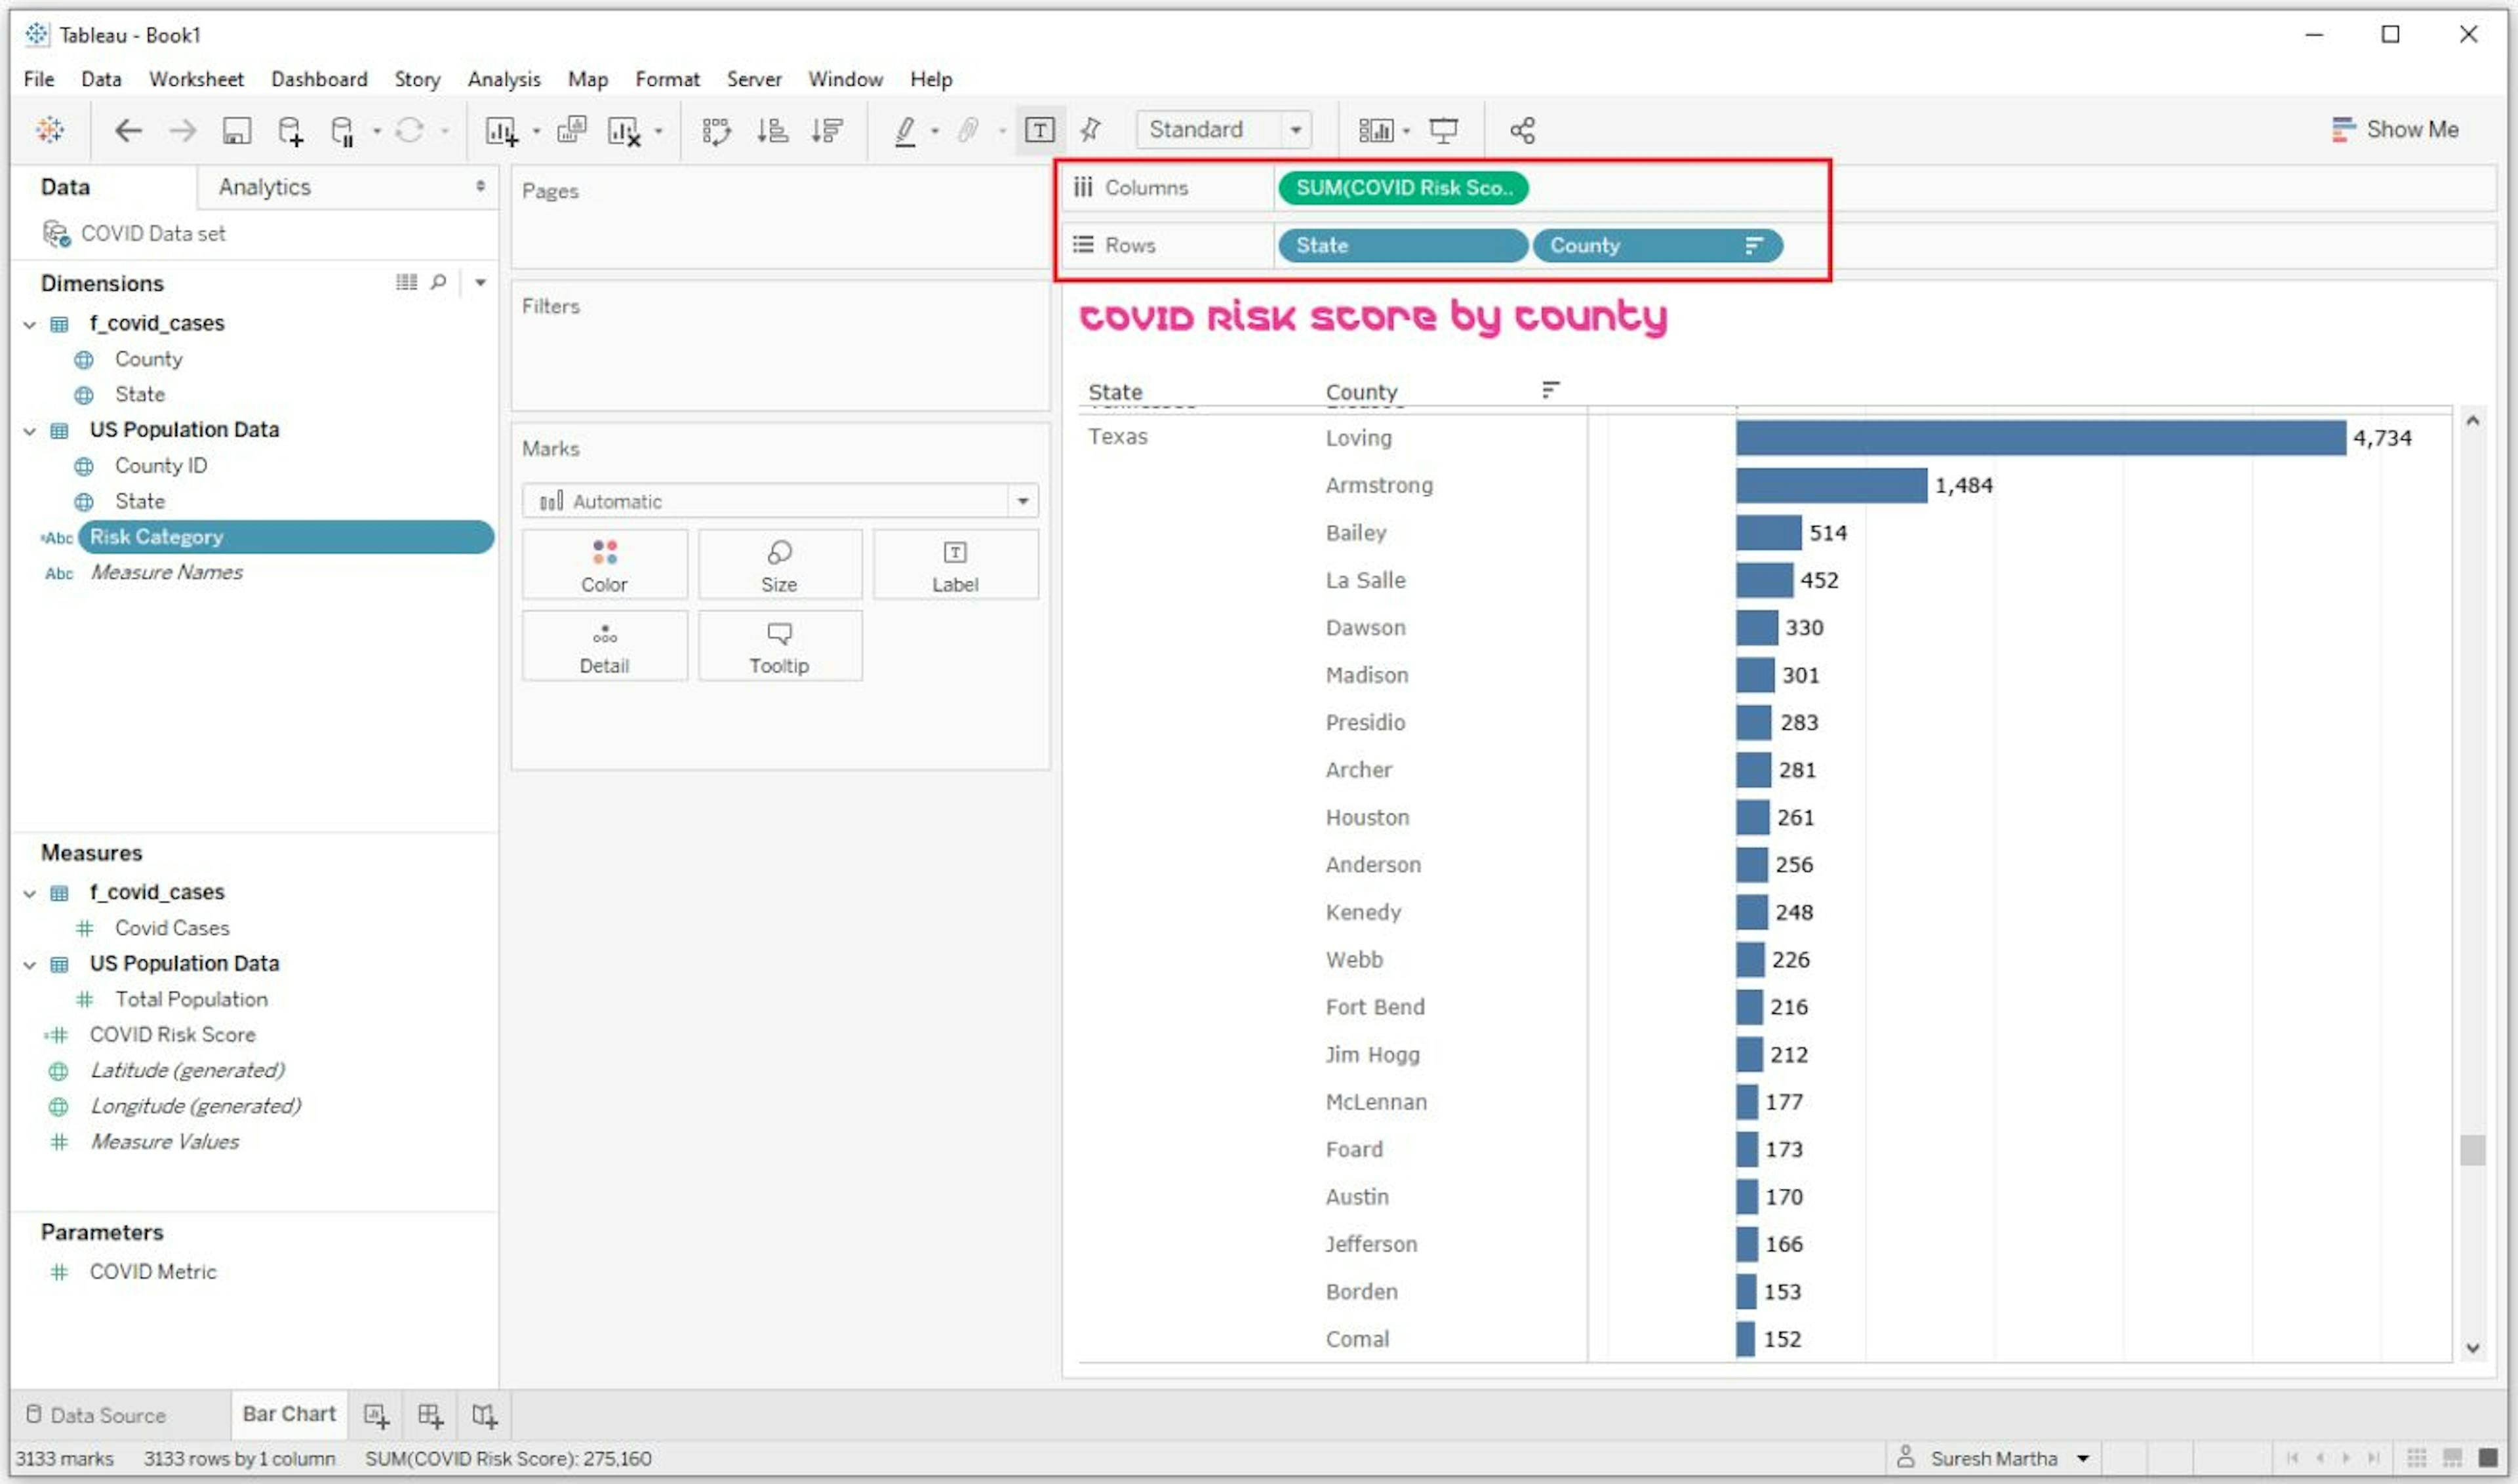
Task: Open the Analysis menu
Action: (502, 78)
